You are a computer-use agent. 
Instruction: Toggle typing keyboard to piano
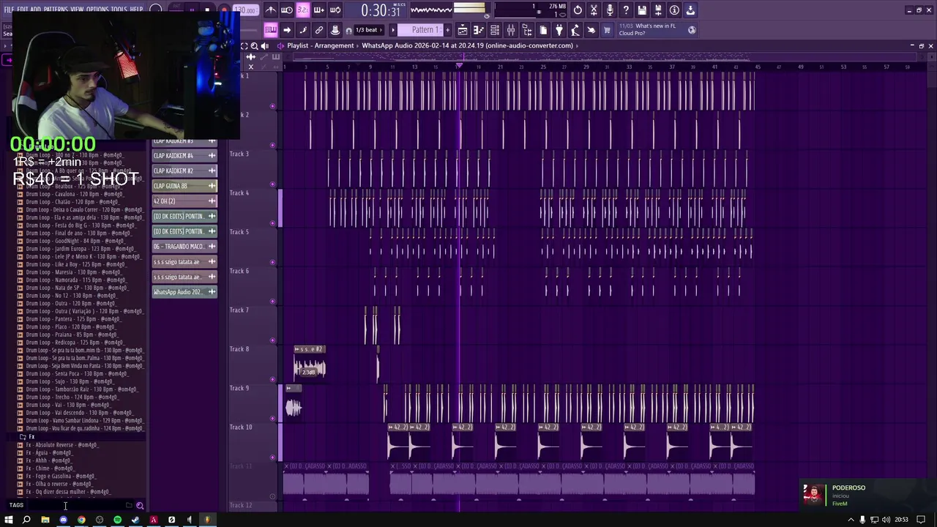pyautogui.click(x=271, y=30)
